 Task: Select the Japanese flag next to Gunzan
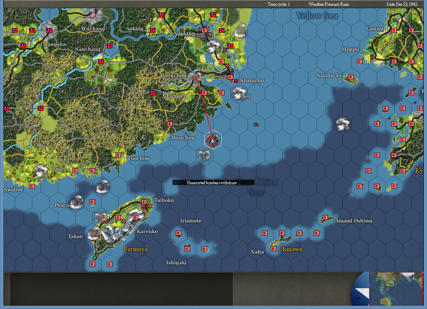coord(394,30)
